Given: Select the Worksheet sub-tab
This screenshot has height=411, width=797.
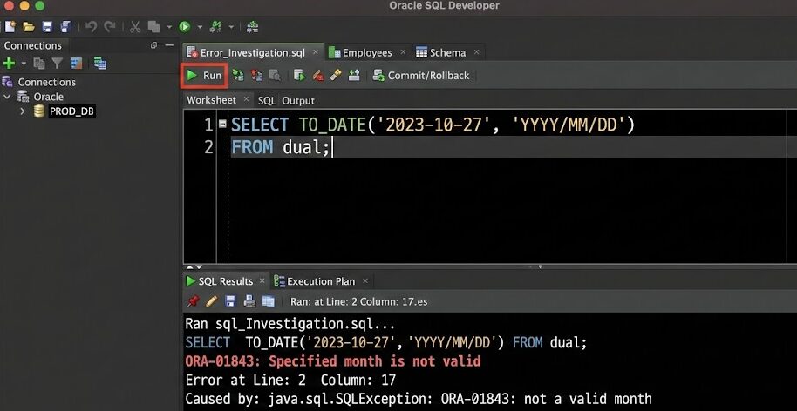Looking at the screenshot, I should click(x=211, y=100).
